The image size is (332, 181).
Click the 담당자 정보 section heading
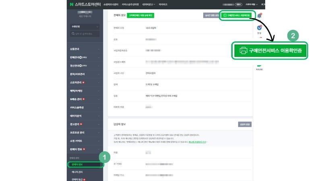click(120, 124)
